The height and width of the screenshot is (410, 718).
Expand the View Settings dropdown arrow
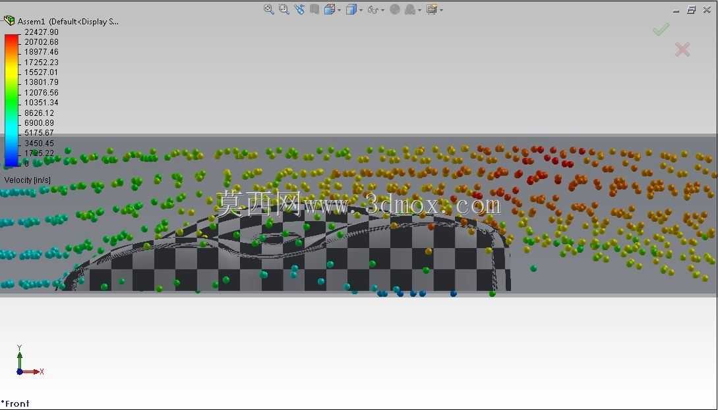tap(442, 10)
